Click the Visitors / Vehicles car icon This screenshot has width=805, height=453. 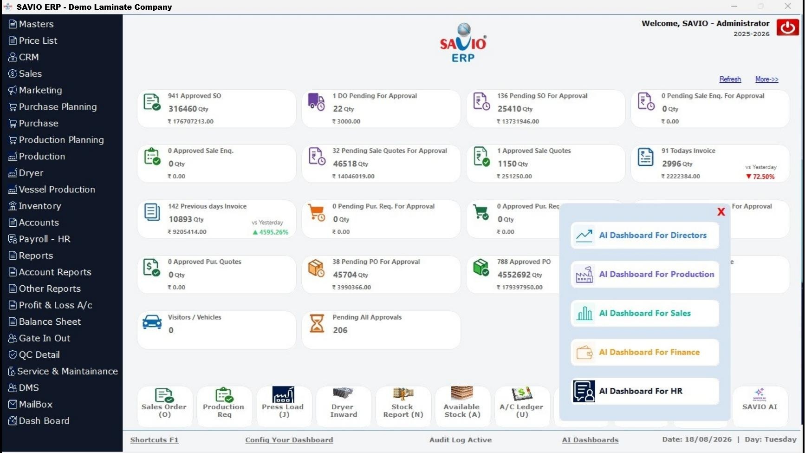point(152,322)
